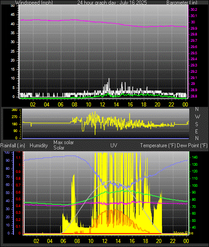Select the 28.8 barometer scale value
The width and height of the screenshot is (209, 247).
click(194, 96)
